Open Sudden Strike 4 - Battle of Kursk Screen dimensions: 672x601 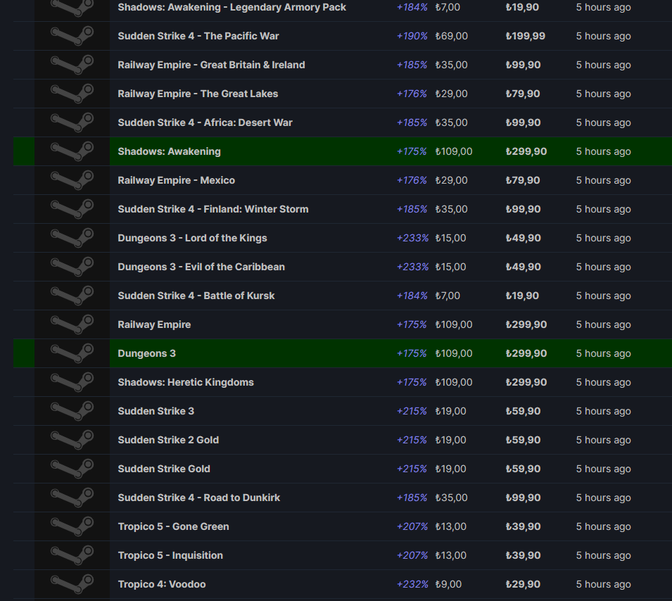click(x=196, y=296)
